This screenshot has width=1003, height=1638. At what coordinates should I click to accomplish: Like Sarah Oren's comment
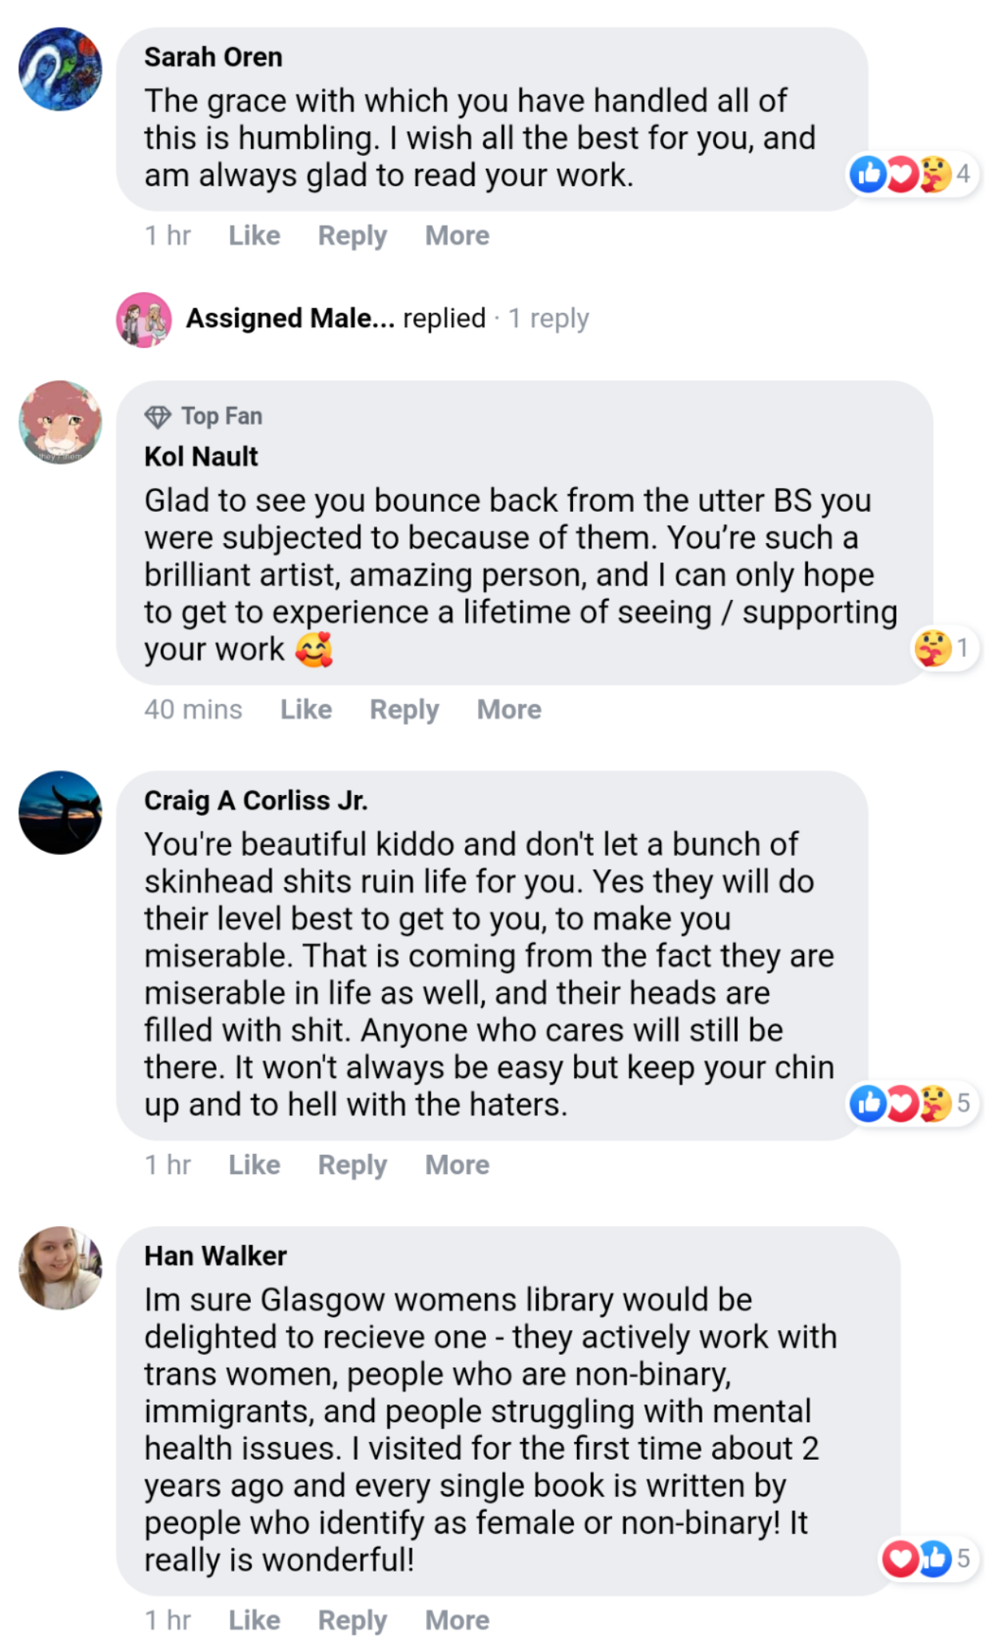tap(254, 235)
